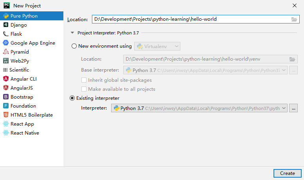The width and height of the screenshot is (304, 180).
Task: Click the Create button
Action: point(288,173)
